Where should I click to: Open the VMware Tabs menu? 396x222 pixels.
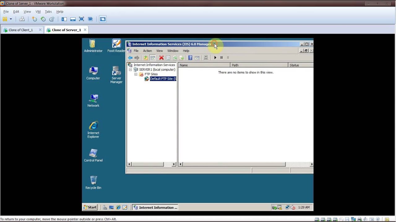[x=48, y=12]
